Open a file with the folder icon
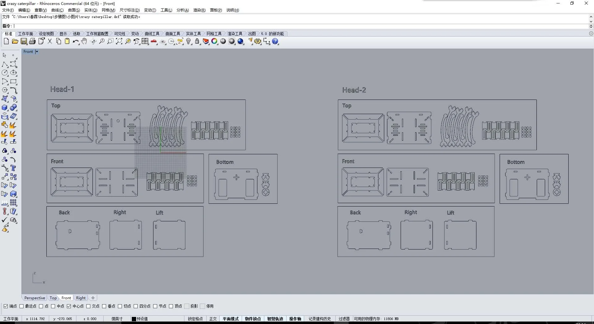594x324 pixels. pyautogui.click(x=15, y=41)
